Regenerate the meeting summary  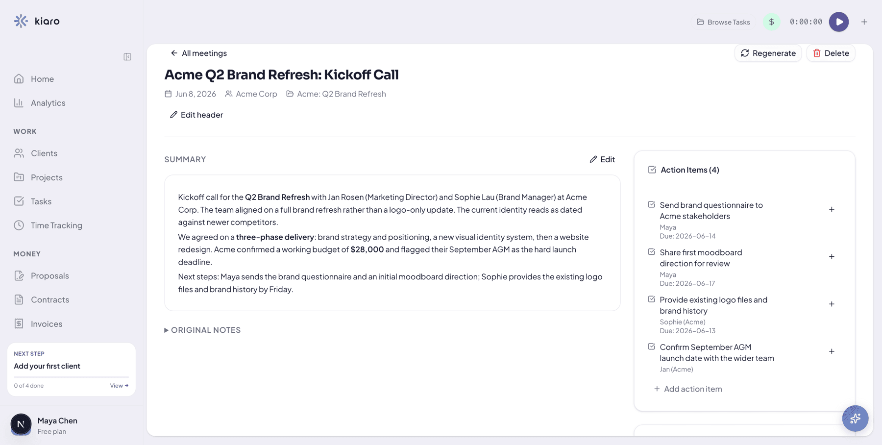pyautogui.click(x=768, y=53)
